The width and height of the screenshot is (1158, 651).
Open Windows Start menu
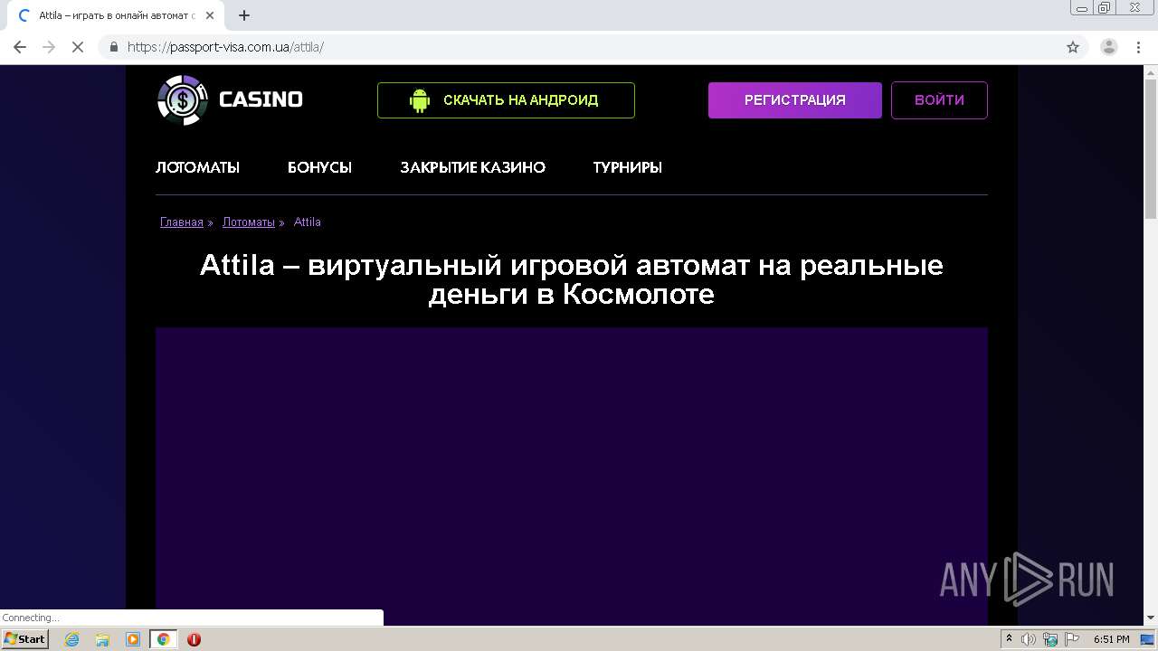pos(25,639)
